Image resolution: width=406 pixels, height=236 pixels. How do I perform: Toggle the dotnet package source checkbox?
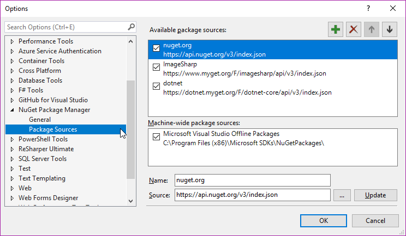tap(156, 86)
